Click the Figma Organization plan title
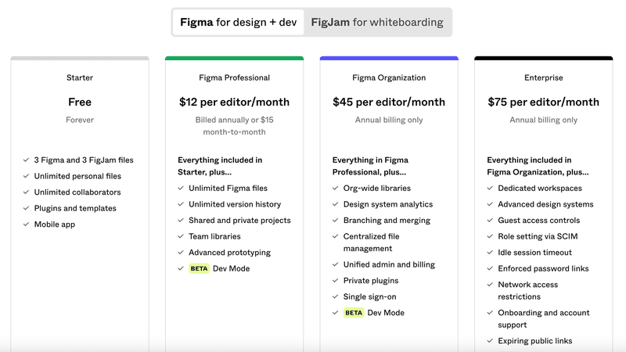Image resolution: width=626 pixels, height=352 pixels. 389,78
